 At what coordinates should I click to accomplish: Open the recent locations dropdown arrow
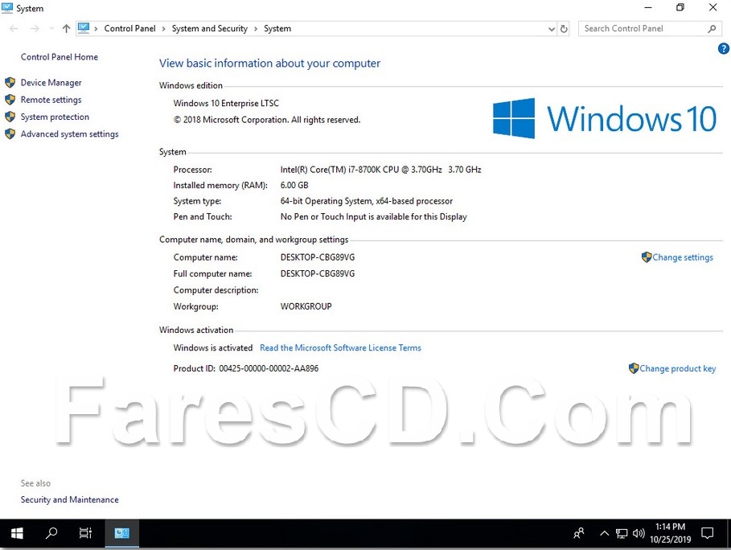51,29
